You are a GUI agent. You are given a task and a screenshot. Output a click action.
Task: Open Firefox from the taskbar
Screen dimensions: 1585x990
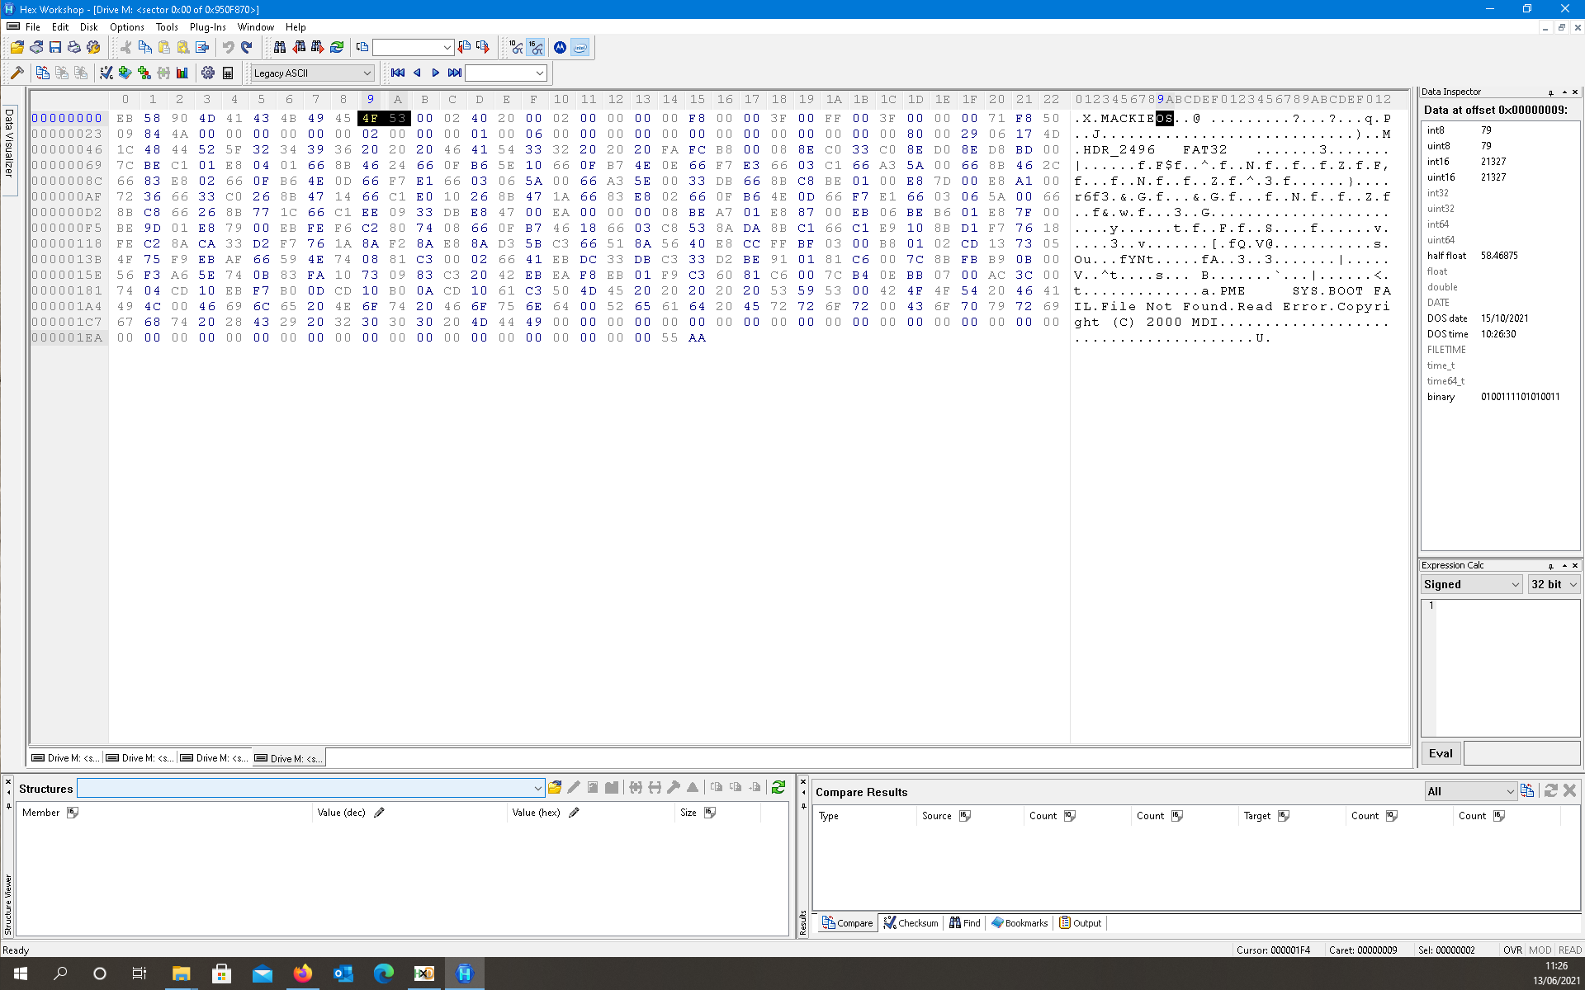[x=302, y=973]
